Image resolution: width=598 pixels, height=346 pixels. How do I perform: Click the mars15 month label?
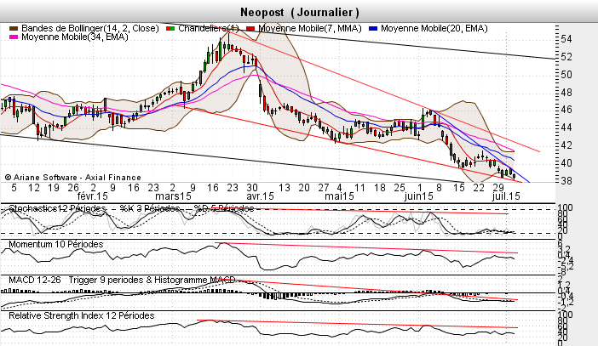click(x=173, y=196)
